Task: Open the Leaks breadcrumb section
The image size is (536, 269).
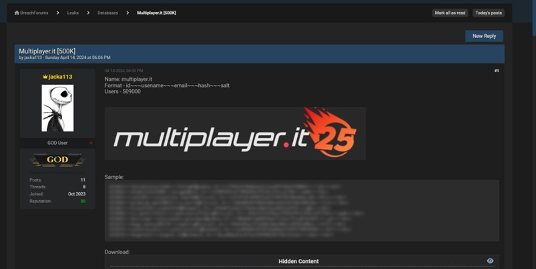Action: (x=73, y=13)
